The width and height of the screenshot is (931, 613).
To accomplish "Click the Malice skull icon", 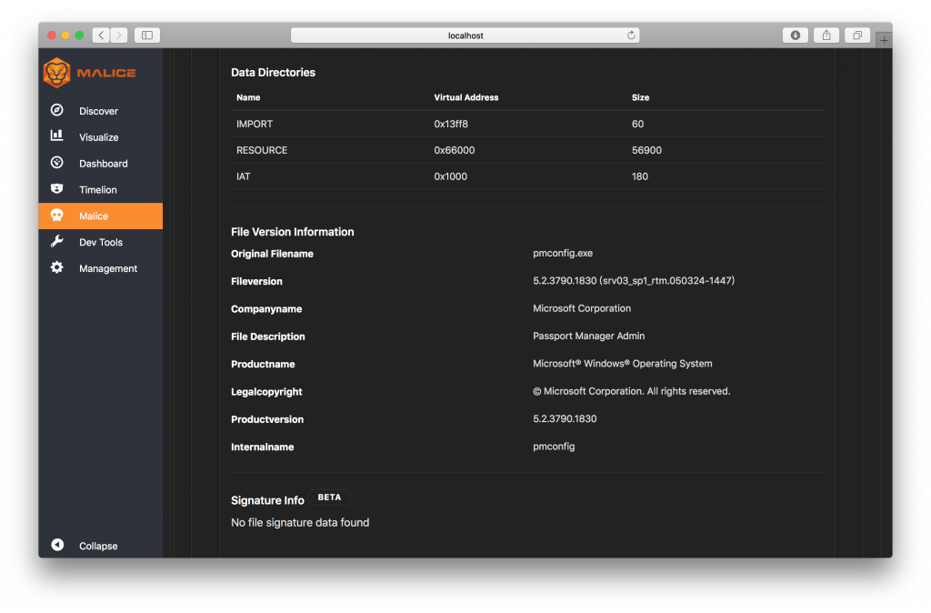I will [x=57, y=215].
